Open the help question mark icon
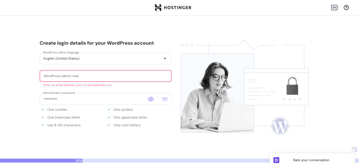 pyautogui.click(x=346, y=7)
